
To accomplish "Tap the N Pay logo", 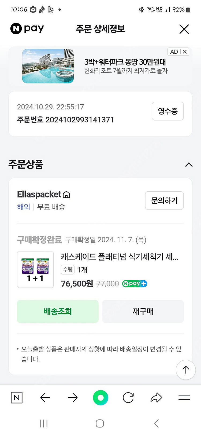I will (x=27, y=28).
